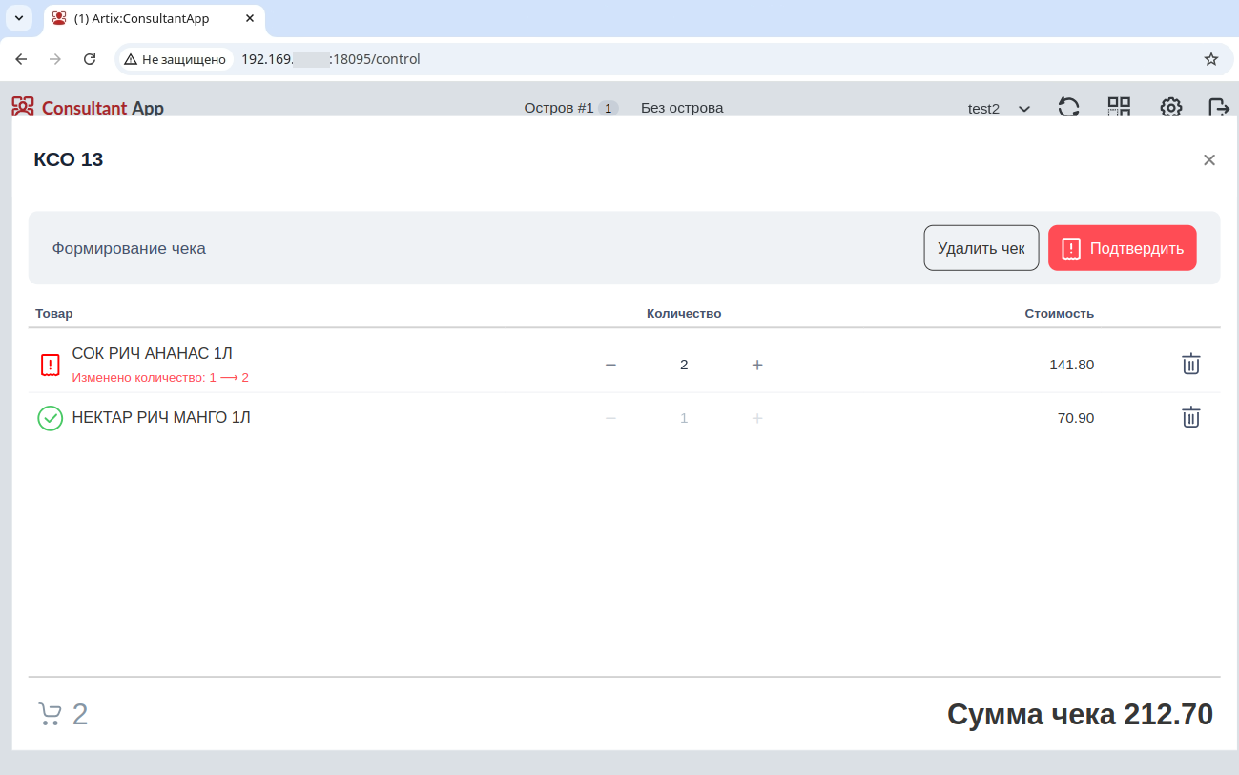The width and height of the screenshot is (1239, 775).
Task: Confirm receipt with Подтвердить button
Action: [x=1122, y=248]
